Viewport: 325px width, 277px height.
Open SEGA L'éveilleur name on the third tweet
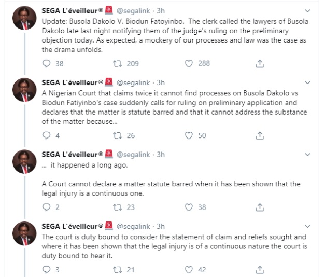[x=73, y=155]
